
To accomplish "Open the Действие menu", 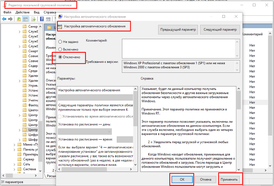I will (x=22, y=12).
